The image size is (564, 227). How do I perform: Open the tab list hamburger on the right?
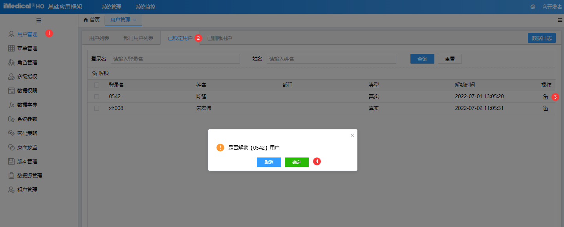coord(560,20)
